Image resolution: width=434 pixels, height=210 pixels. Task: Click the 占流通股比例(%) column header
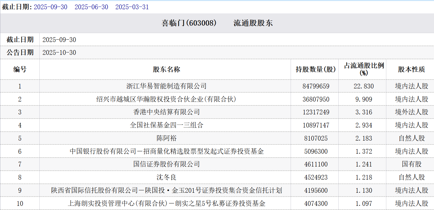click(364, 69)
